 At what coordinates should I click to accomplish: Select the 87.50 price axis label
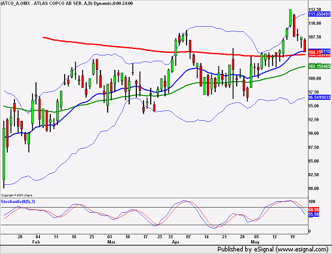tap(314, 147)
